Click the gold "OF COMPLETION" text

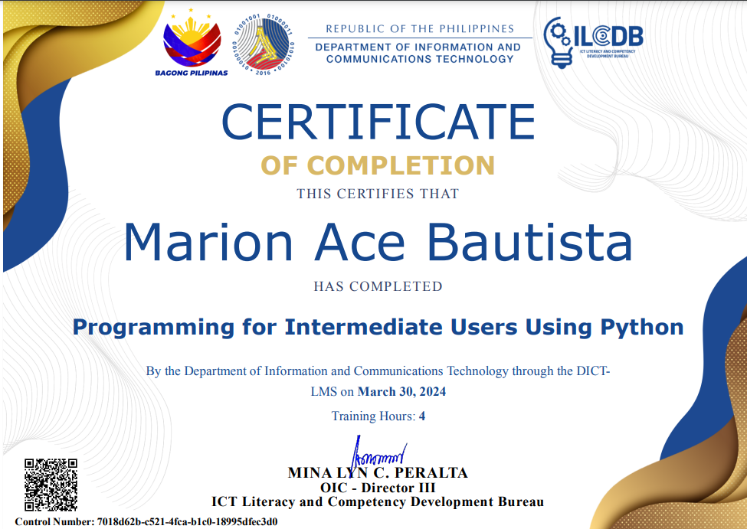click(x=378, y=165)
